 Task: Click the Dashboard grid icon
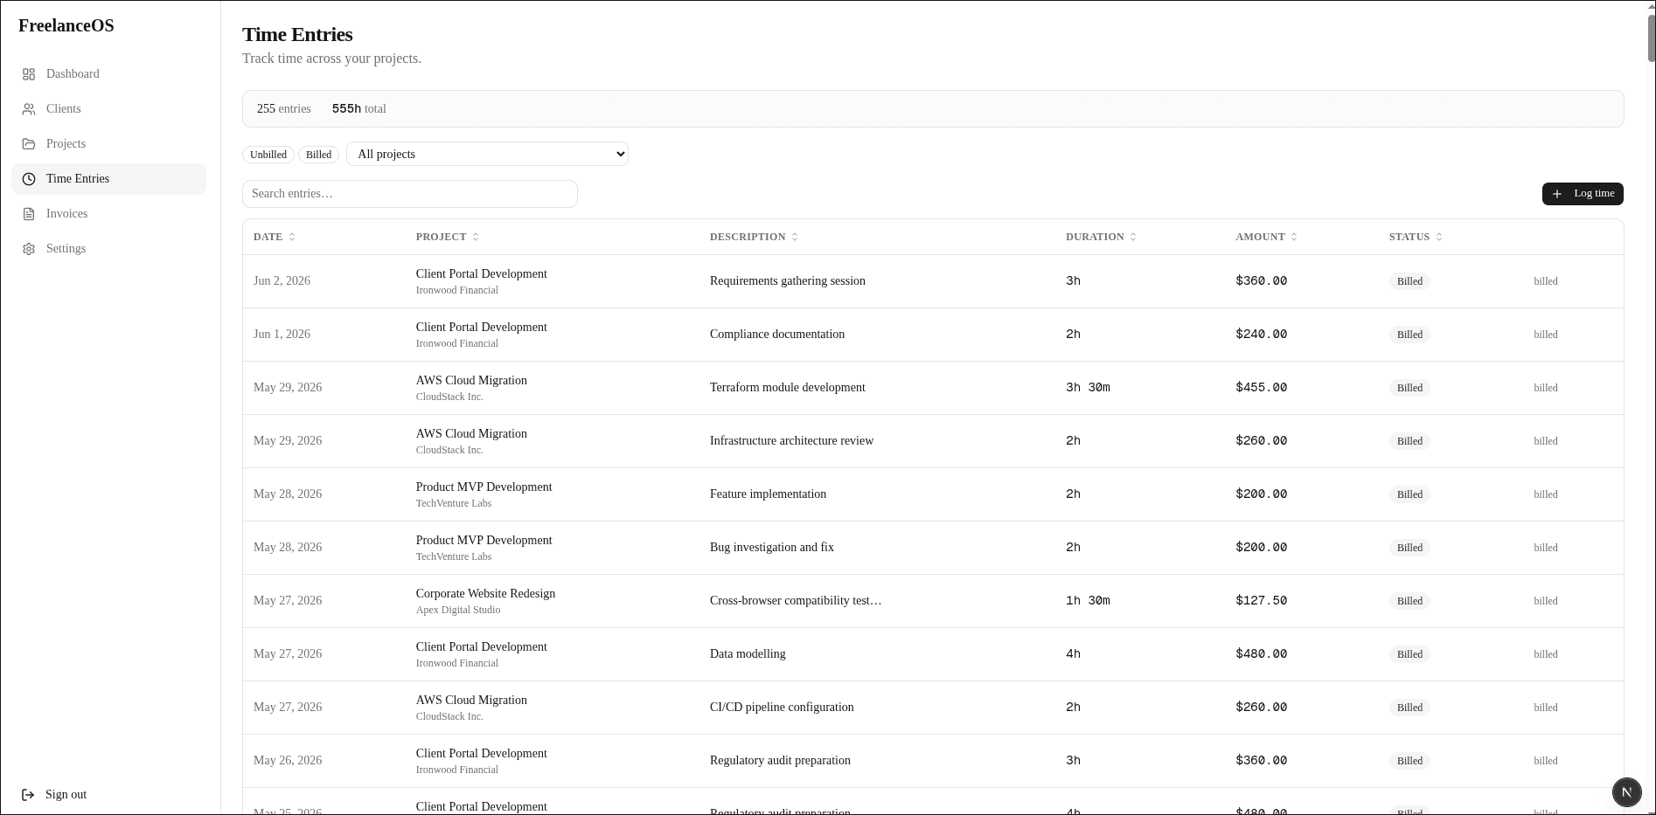(x=29, y=74)
